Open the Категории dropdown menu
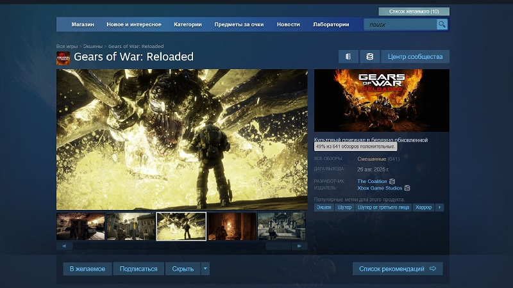The height and width of the screenshot is (288, 513). pyautogui.click(x=187, y=24)
